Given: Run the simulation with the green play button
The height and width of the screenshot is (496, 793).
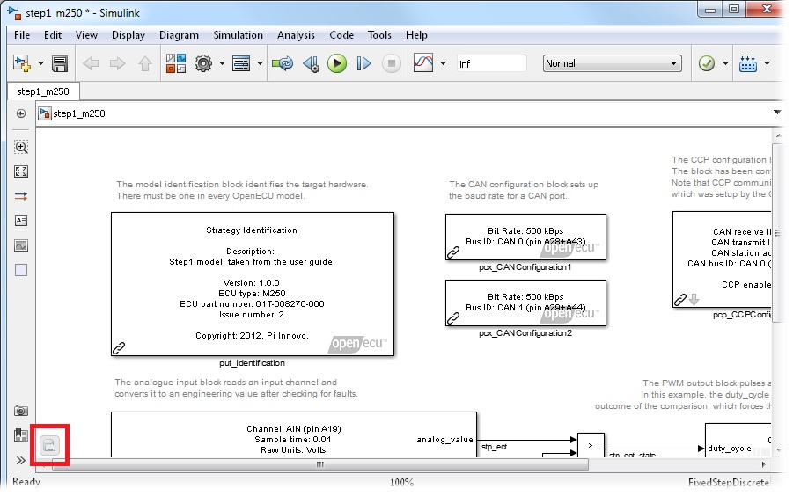Looking at the screenshot, I should coord(337,63).
